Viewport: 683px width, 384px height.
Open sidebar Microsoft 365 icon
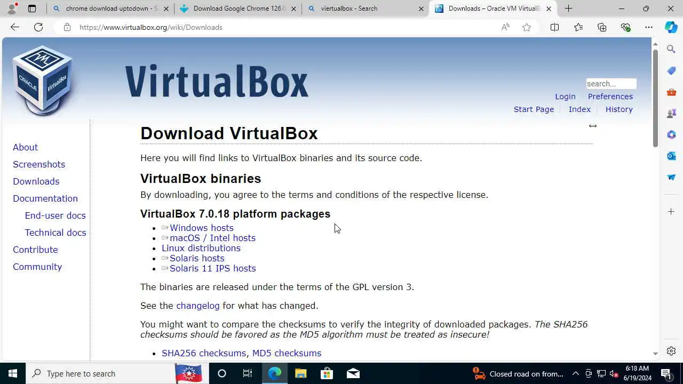pos(671,134)
